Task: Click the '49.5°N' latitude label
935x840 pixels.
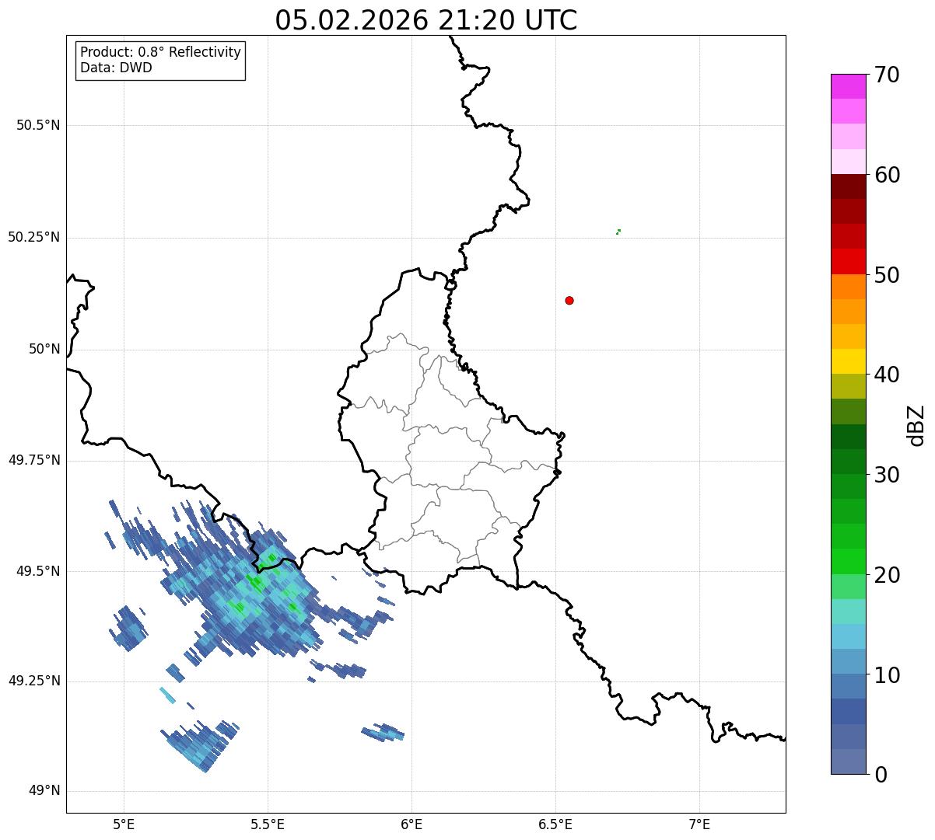Action: (x=38, y=571)
